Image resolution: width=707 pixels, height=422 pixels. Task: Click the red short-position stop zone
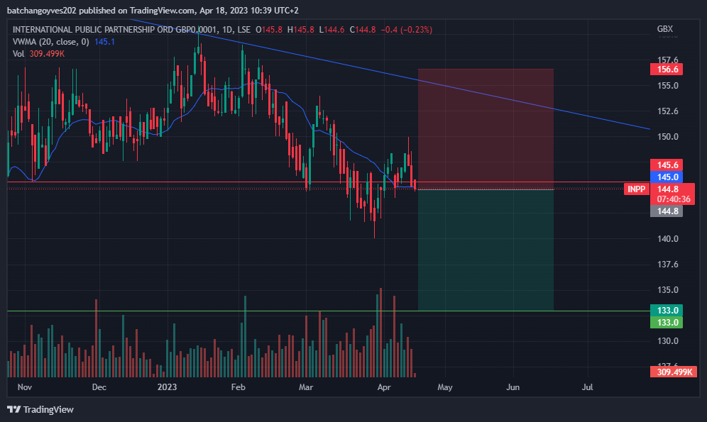[486, 129]
